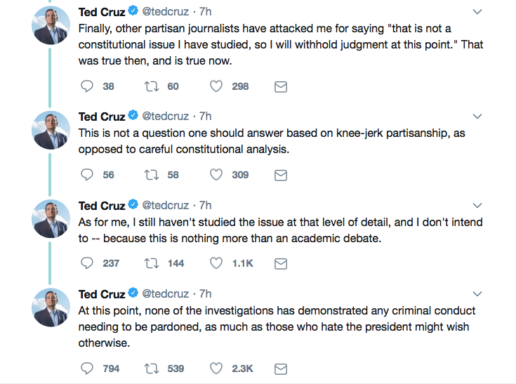Click Ted Cruz avatar on third tweet
This screenshot has height=384, width=516.
(51, 218)
